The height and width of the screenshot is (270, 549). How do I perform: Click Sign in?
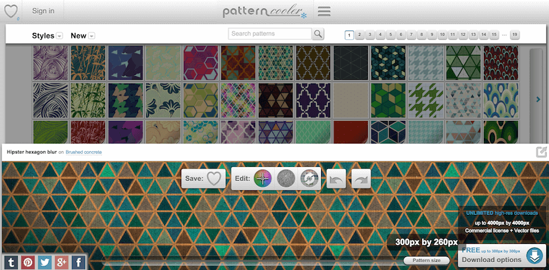click(43, 11)
